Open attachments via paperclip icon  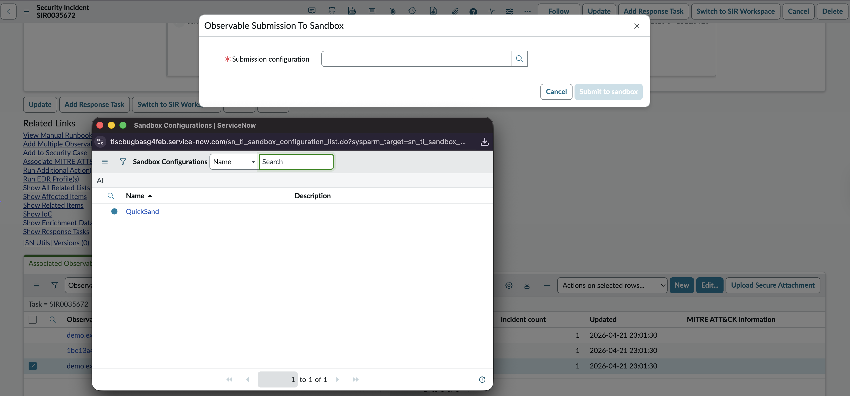455,11
